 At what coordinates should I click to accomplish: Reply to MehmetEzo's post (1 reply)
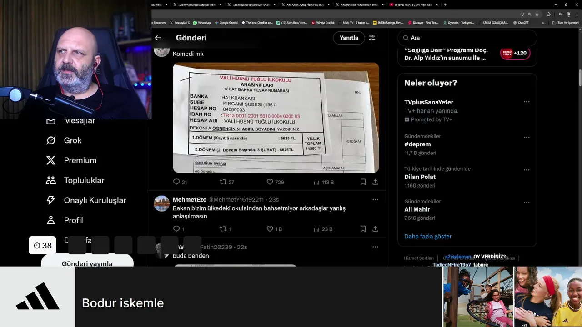(x=178, y=229)
